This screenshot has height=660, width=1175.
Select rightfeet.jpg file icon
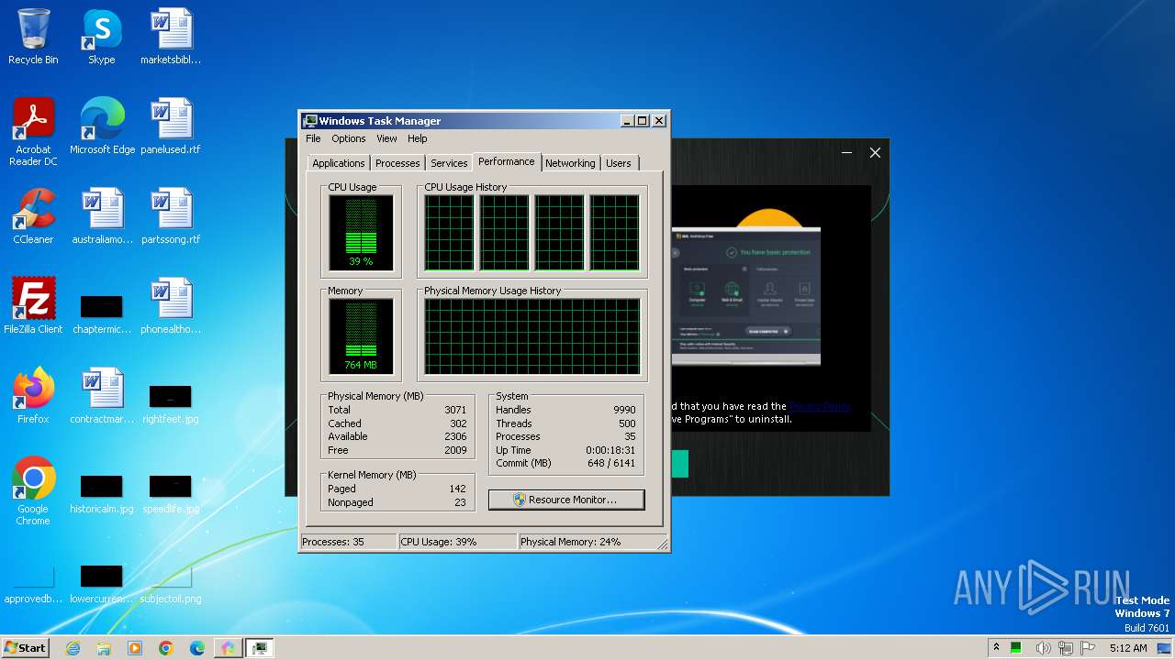[x=171, y=403]
